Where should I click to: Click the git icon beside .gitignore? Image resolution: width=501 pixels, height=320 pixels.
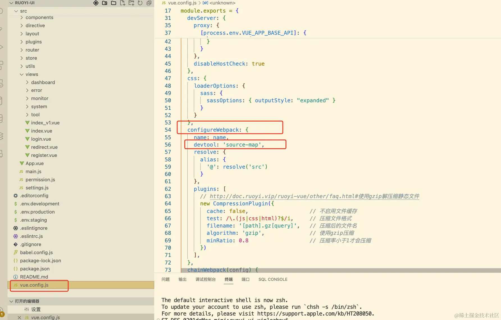[x=16, y=244]
